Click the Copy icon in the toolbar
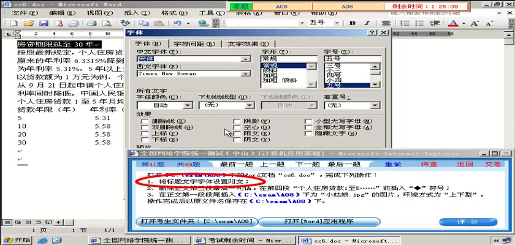Image resolution: width=515 pixels, height=245 pixels. 143,23
